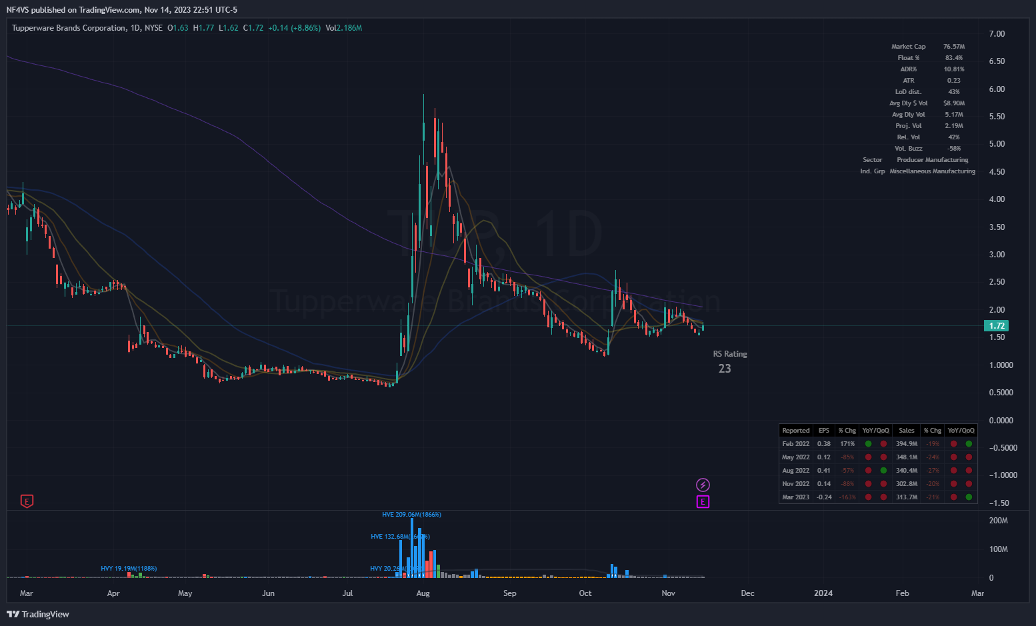The height and width of the screenshot is (626, 1036).
Task: Click the LoD dist. label
Action: 908,92
